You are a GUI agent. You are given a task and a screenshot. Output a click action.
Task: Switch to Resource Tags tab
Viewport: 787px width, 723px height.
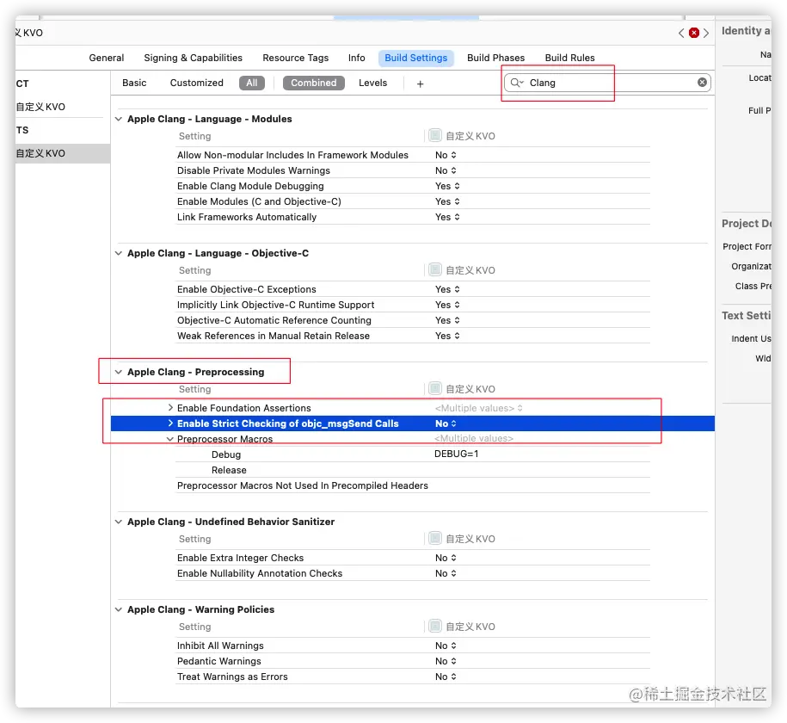296,58
